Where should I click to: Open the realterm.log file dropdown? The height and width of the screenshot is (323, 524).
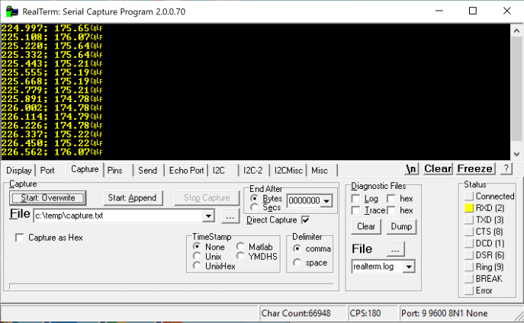tap(409, 267)
